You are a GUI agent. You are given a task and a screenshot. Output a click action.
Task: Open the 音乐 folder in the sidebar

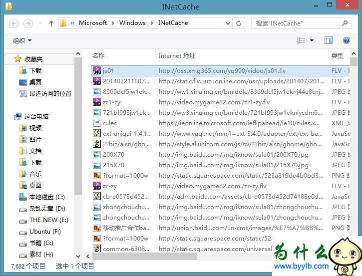click(x=35, y=174)
